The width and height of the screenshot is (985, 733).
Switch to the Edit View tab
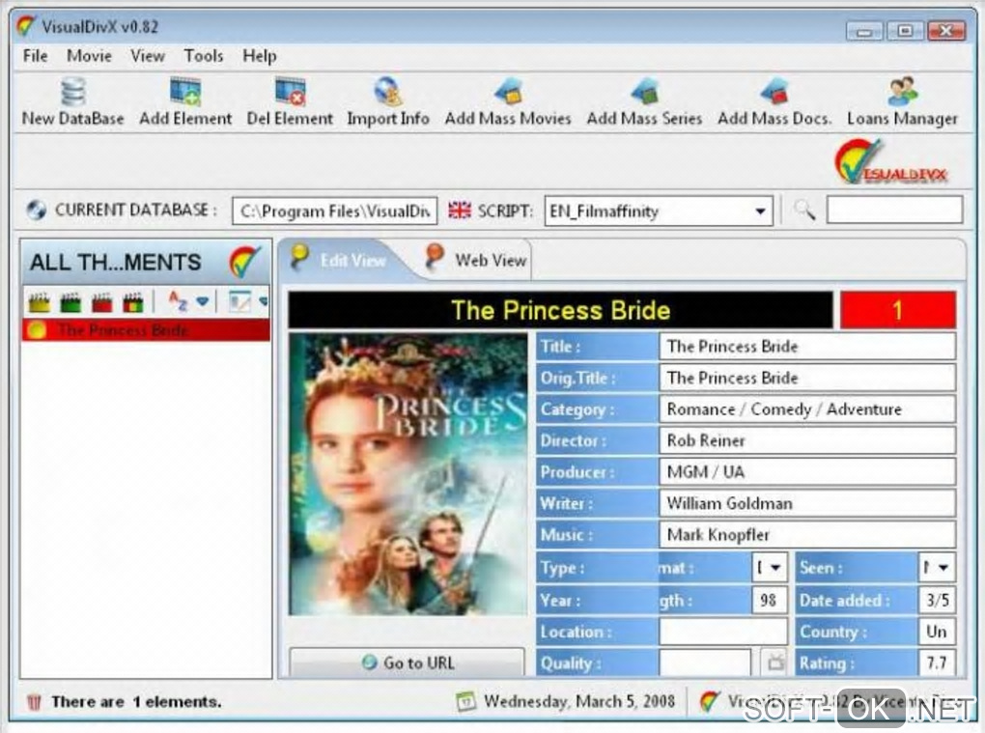(x=340, y=260)
